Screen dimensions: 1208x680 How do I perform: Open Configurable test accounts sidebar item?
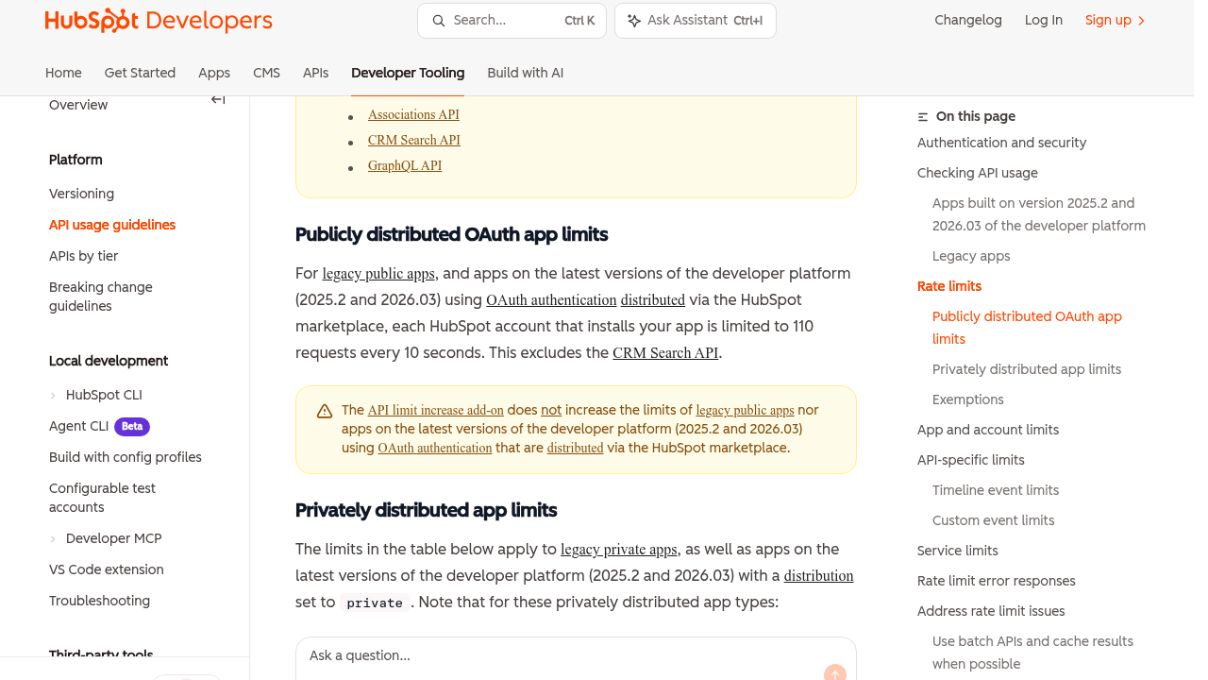coord(102,499)
